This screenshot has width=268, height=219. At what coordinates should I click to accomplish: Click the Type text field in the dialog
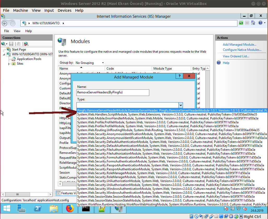pyautogui.click(x=128, y=105)
